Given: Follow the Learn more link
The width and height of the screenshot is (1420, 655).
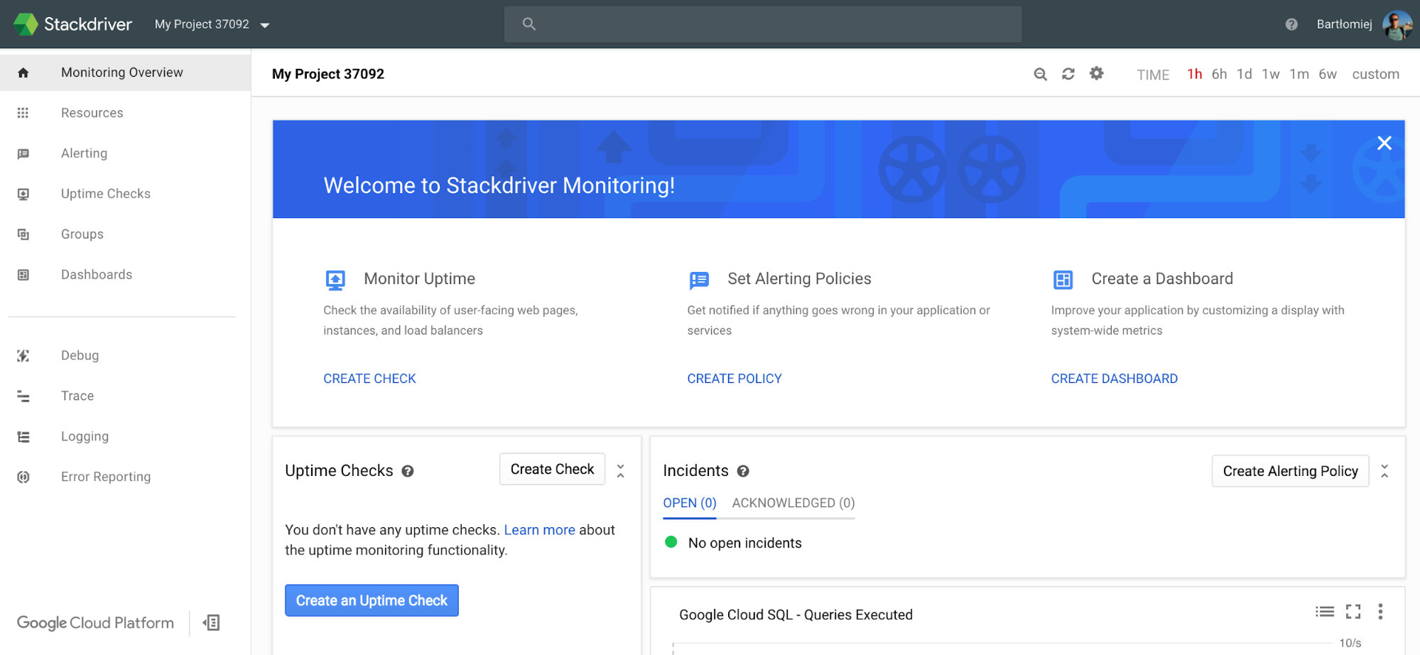Looking at the screenshot, I should coord(539,530).
